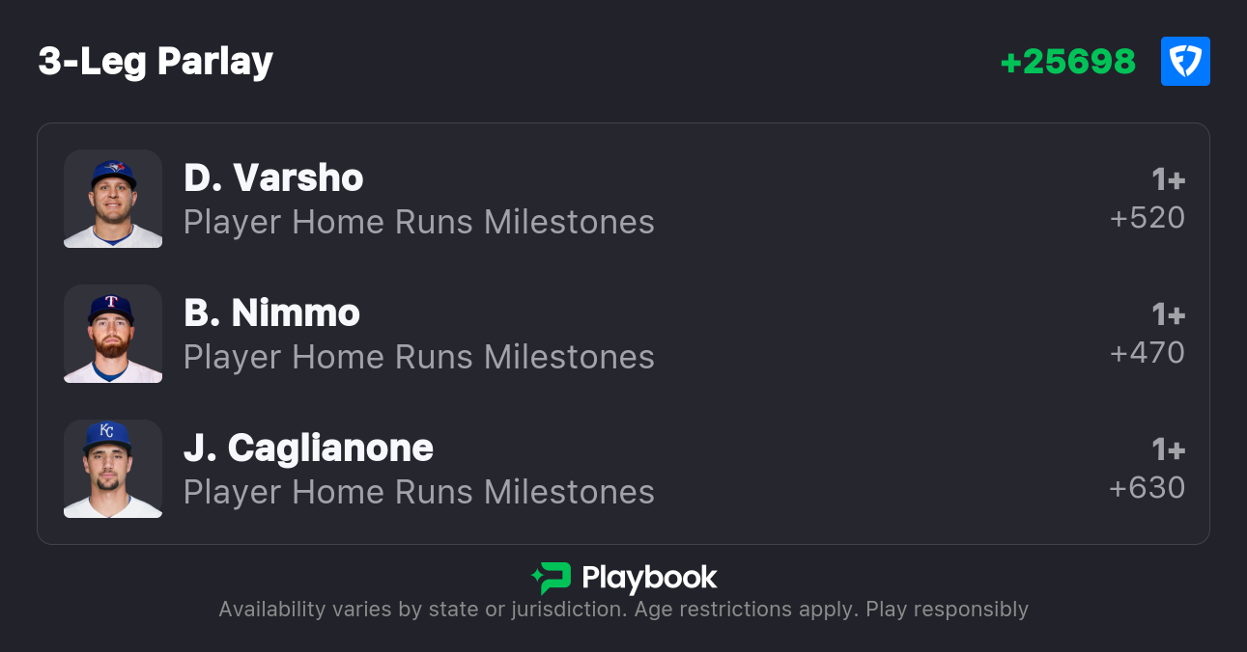Click the +630 odds for Caglianone
Viewport: 1247px width, 652px height.
tap(1147, 488)
